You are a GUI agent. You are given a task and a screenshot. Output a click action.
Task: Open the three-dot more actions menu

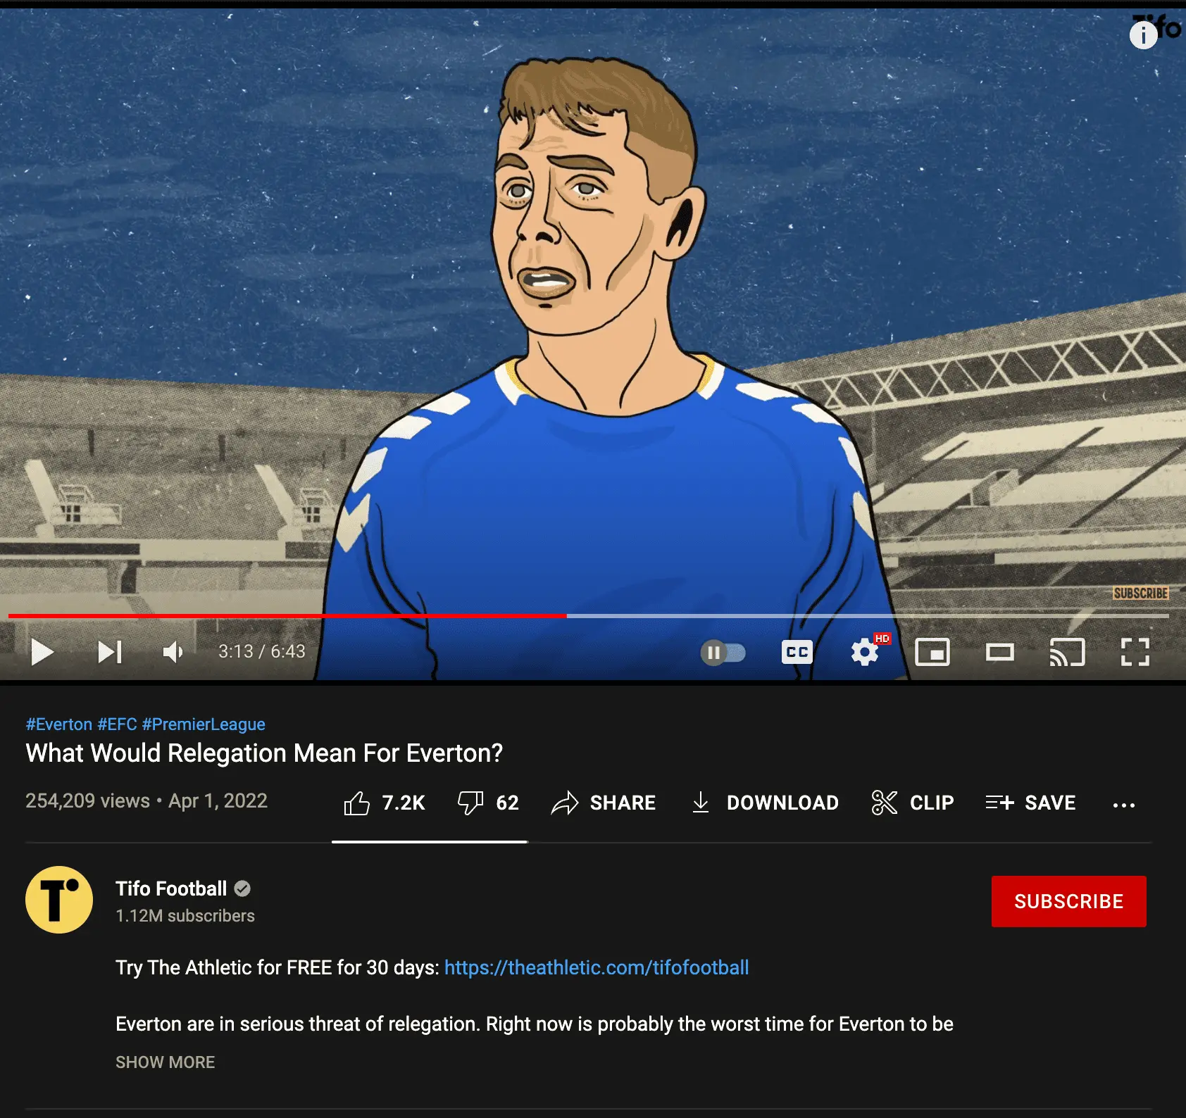(1123, 804)
